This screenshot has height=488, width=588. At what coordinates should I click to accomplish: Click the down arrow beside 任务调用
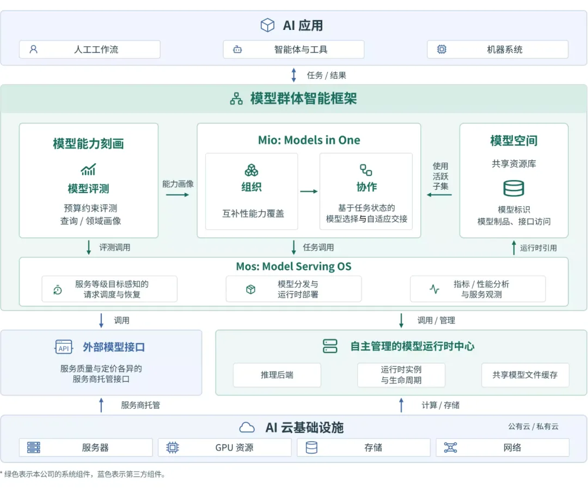coord(293,248)
